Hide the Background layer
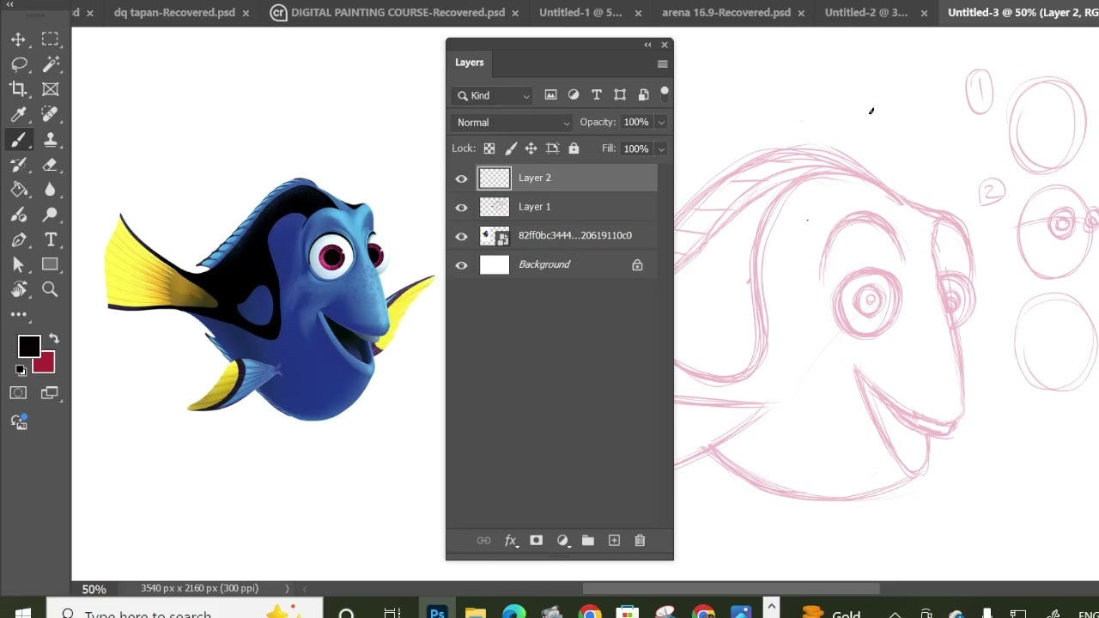Viewport: 1099px width, 618px height. pyautogui.click(x=461, y=265)
